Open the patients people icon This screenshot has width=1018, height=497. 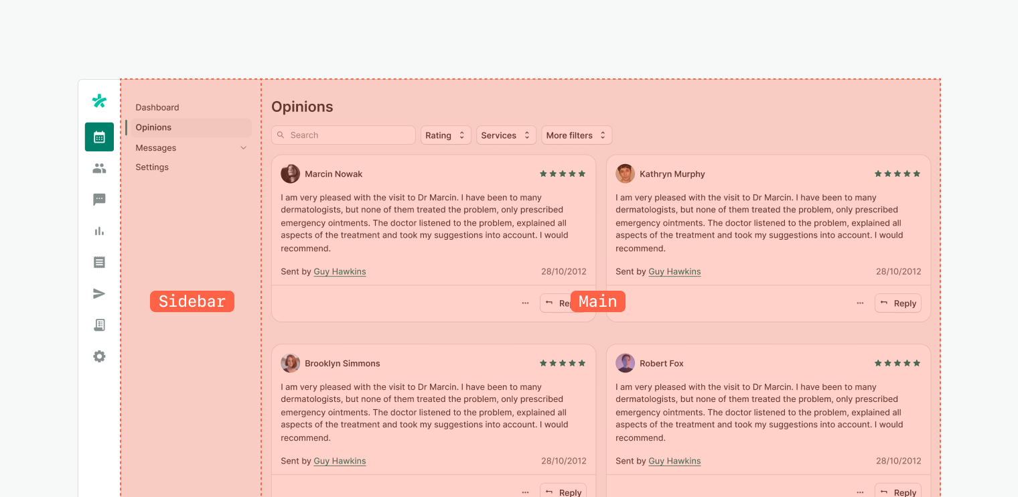[99, 168]
